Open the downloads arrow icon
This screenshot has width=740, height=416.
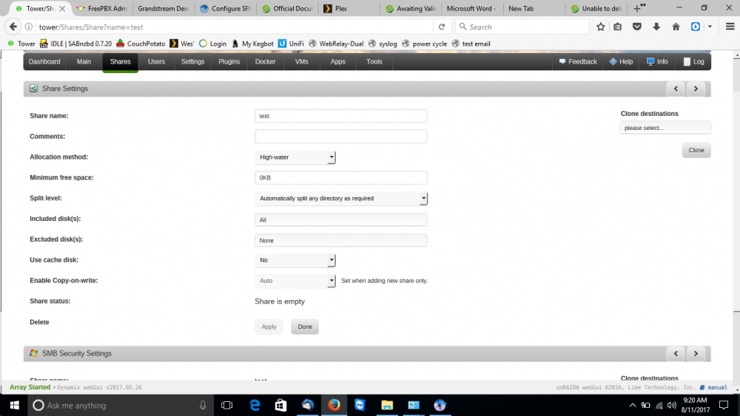pyautogui.click(x=656, y=27)
